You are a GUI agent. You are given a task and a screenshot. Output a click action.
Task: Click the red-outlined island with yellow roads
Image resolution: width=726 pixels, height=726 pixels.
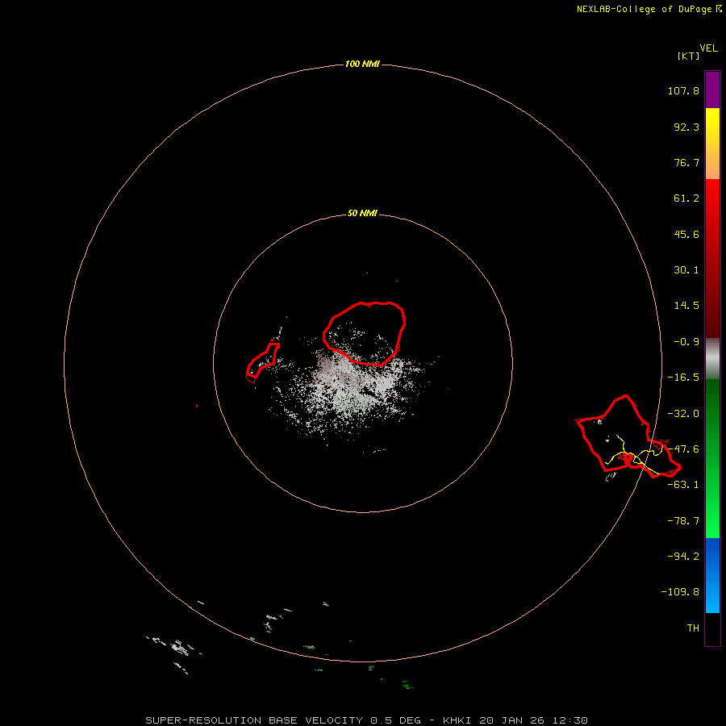pos(628,437)
